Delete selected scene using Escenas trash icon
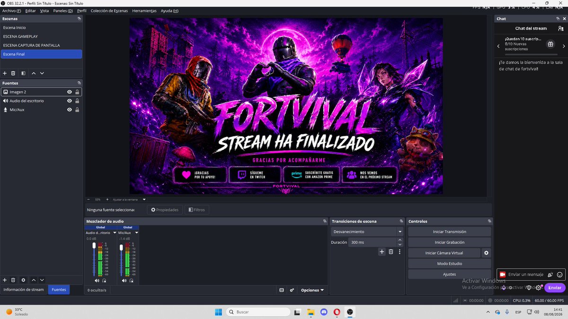Screen dimensions: 568x319 tap(13, 73)
